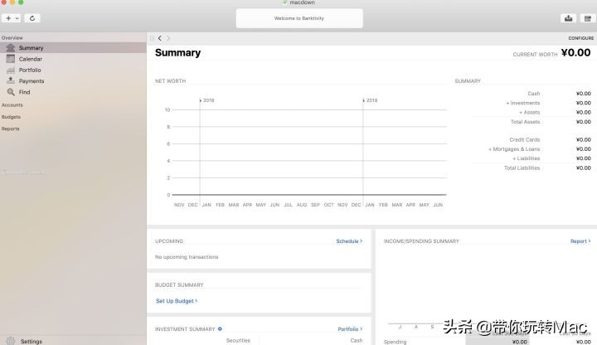Click the macdown window title
This screenshot has width=597, height=345.
pyautogui.click(x=302, y=2)
